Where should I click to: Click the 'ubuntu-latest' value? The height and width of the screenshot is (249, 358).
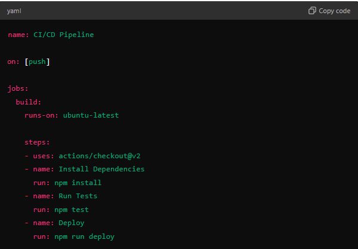click(91, 115)
